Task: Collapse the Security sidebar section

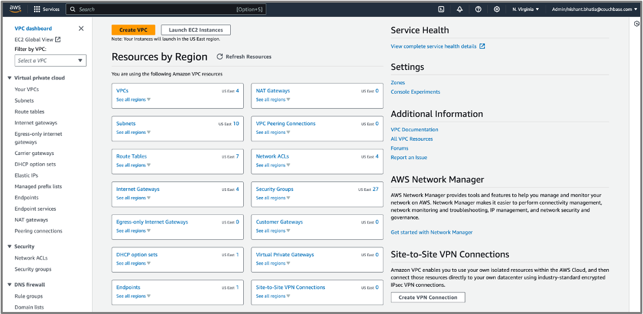Action: 10,247
